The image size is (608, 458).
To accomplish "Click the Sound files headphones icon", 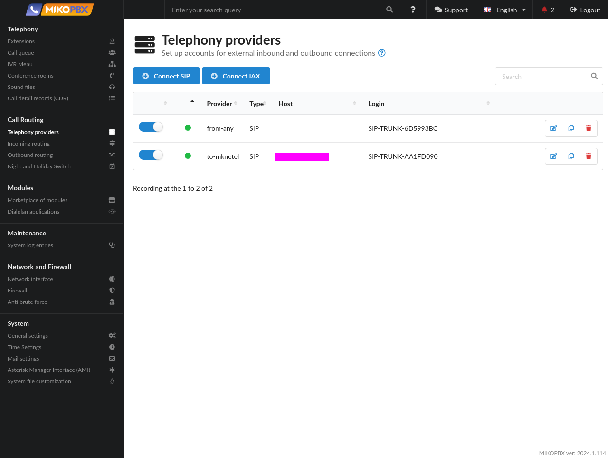I will (112, 87).
